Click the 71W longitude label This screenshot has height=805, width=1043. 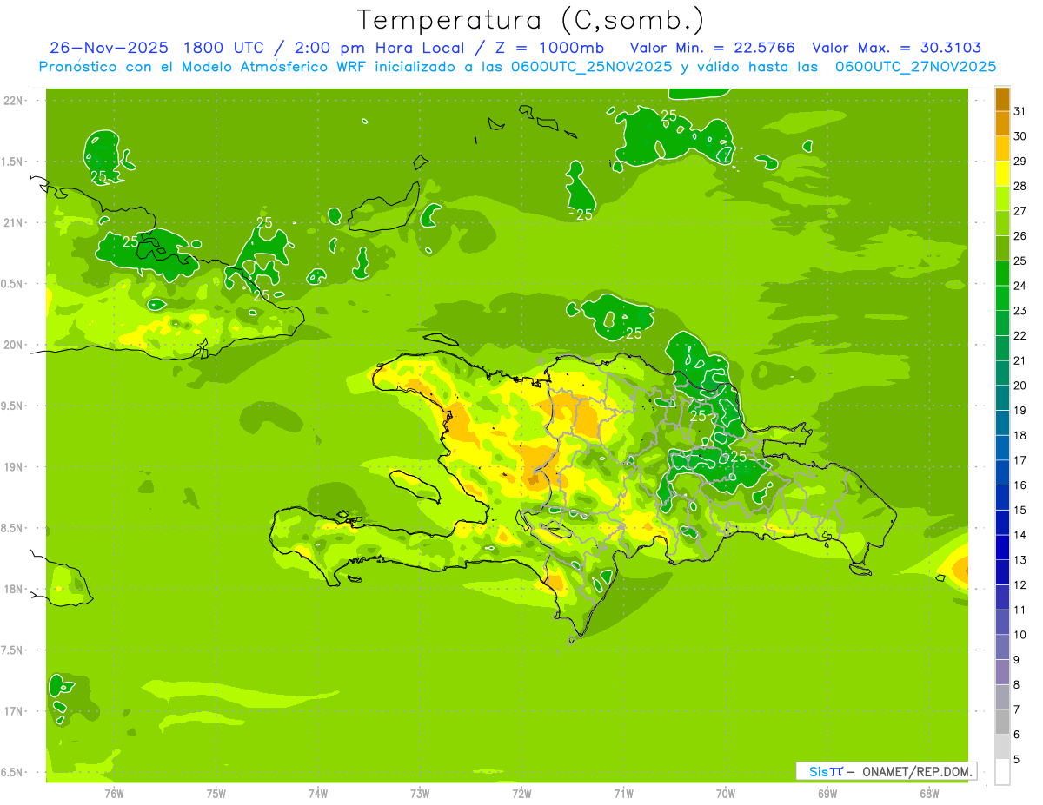(x=623, y=794)
